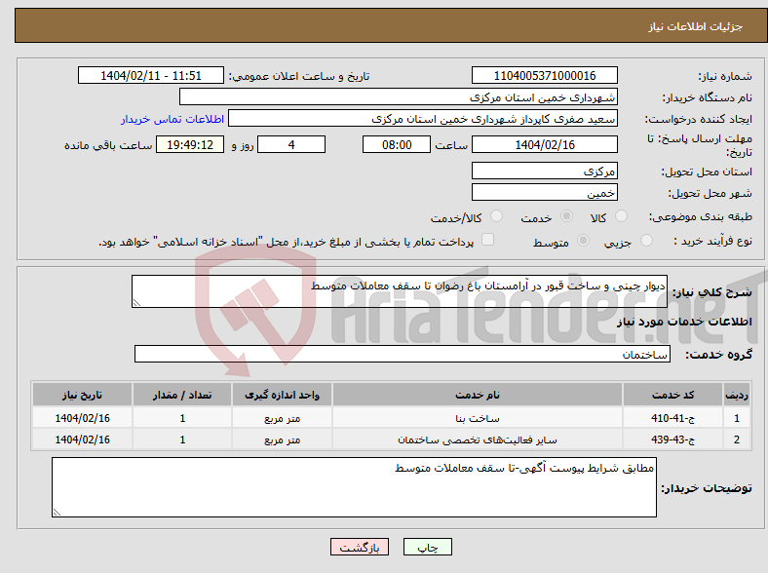This screenshot has width=768, height=573.
Task: Click the date 1404/02/16 in ساخت بنا row
Action: [82, 418]
